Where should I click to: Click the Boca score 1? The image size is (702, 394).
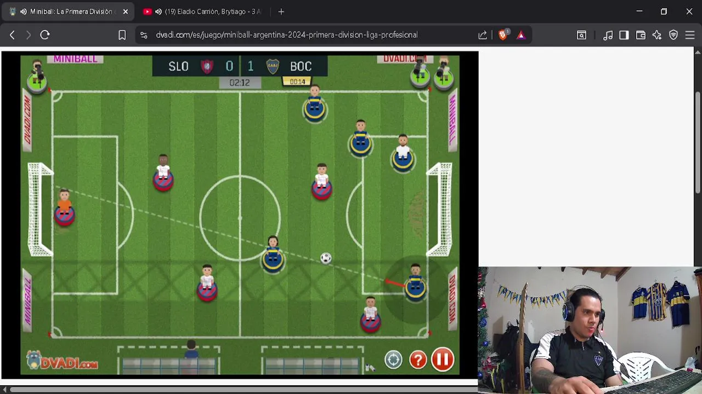tap(251, 67)
